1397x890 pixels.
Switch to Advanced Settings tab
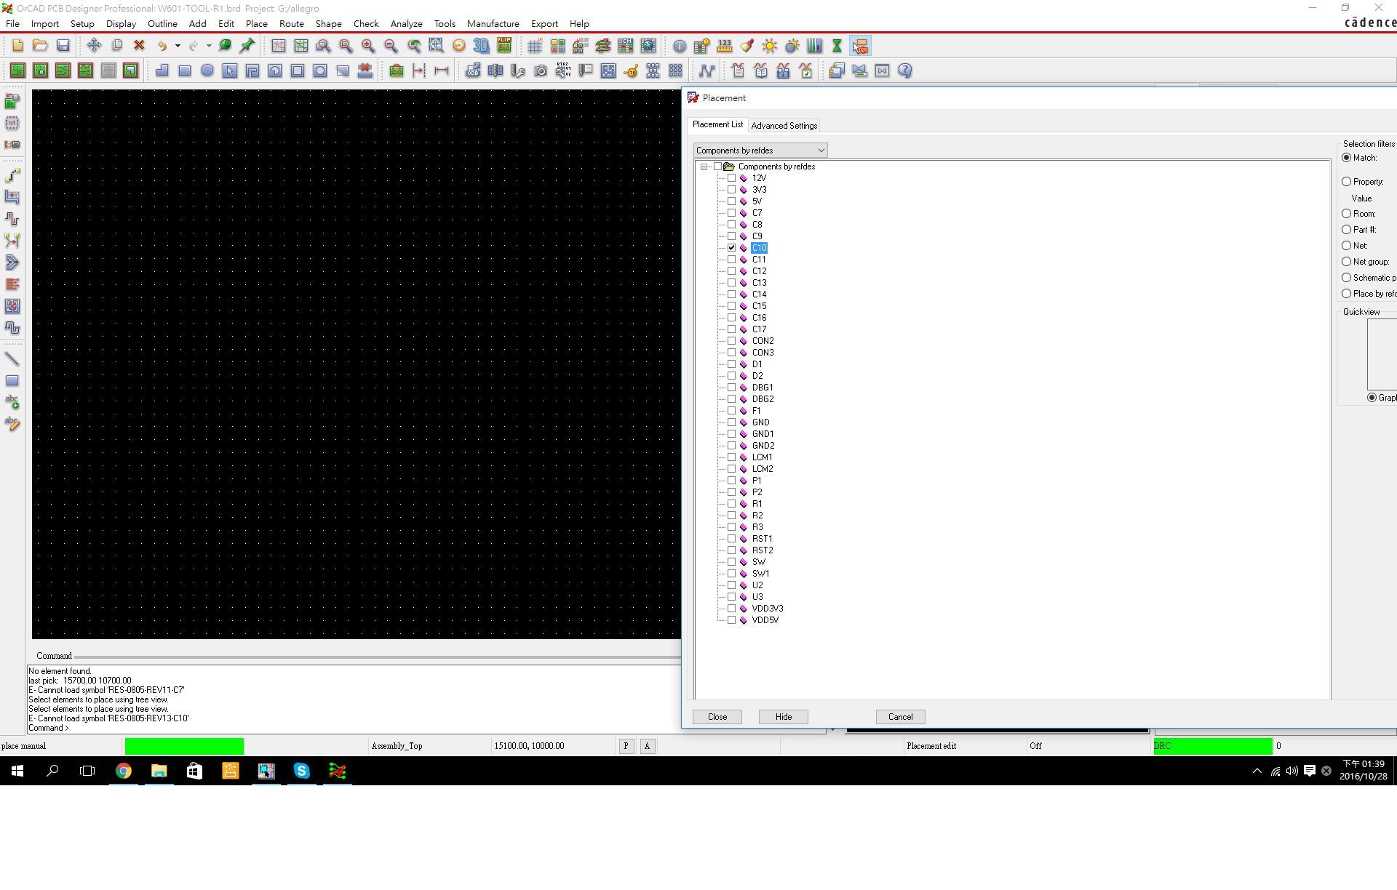coord(784,126)
